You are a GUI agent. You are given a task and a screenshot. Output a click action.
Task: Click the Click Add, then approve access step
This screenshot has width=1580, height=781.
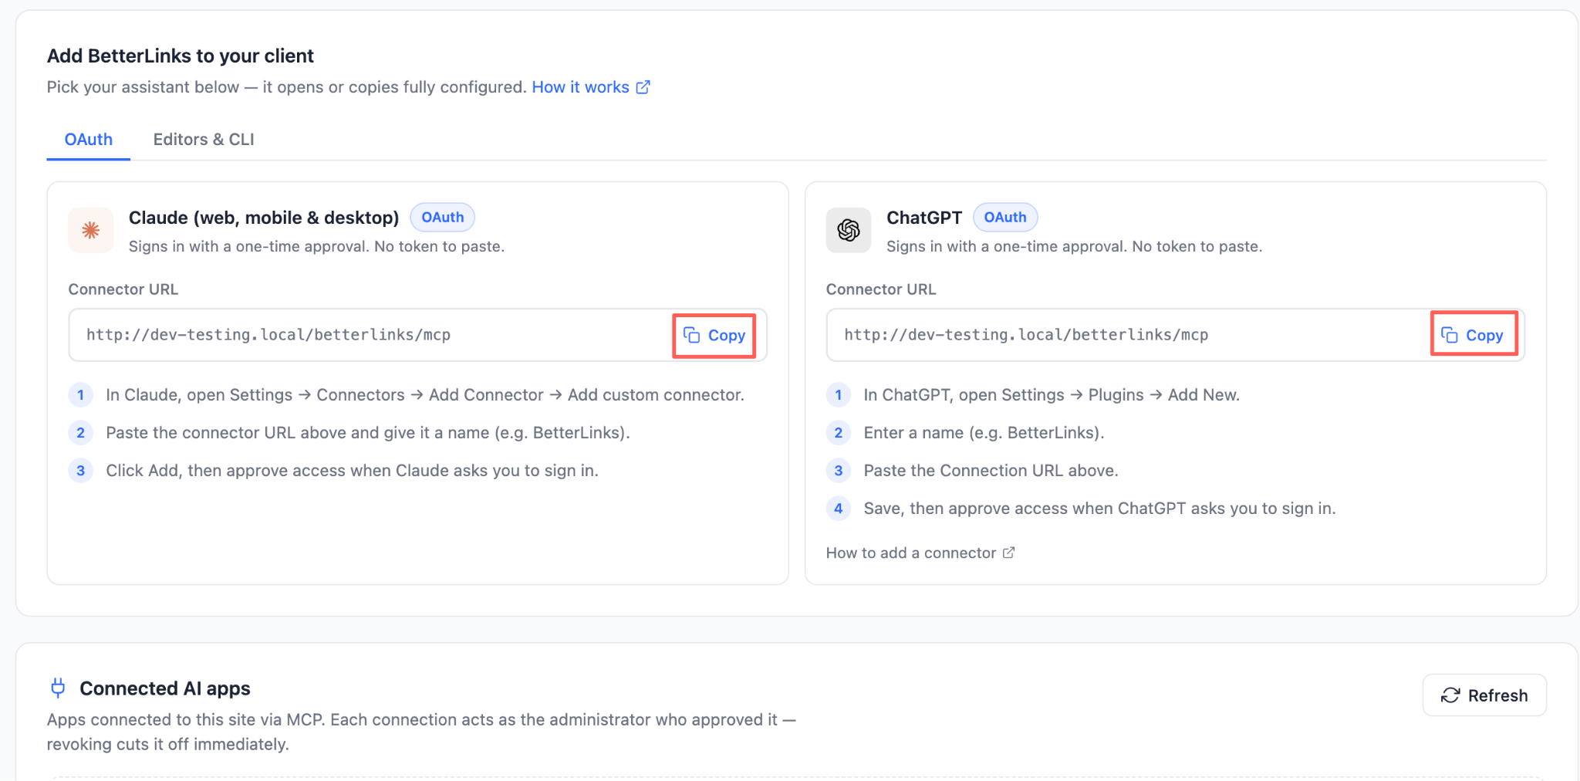click(x=353, y=471)
